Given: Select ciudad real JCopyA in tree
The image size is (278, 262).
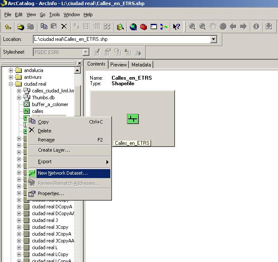Looking at the screenshot, I should (x=52, y=234).
